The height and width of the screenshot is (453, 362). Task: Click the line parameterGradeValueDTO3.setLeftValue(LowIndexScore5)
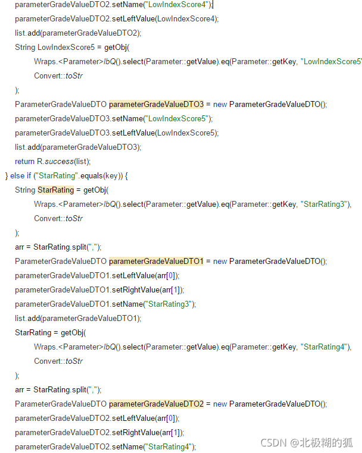(x=117, y=133)
